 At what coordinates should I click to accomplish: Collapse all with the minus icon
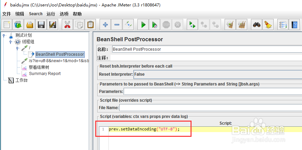click(x=117, y=25)
